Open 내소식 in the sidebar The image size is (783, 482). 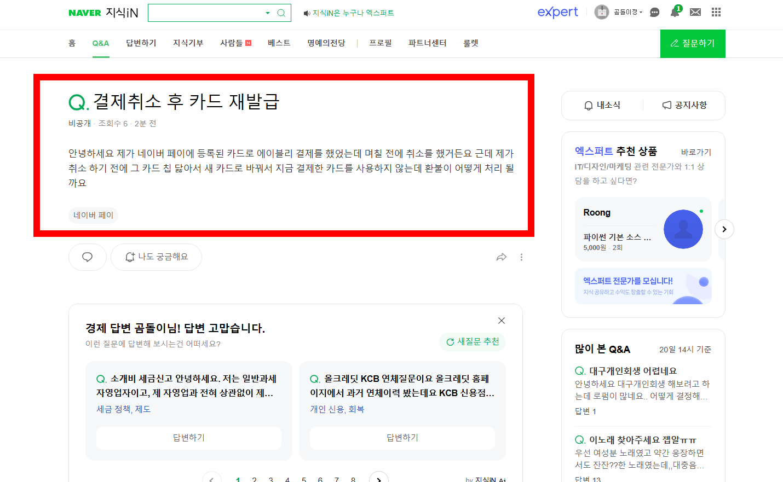(x=602, y=105)
